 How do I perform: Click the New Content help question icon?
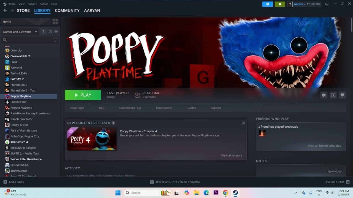tap(113, 123)
